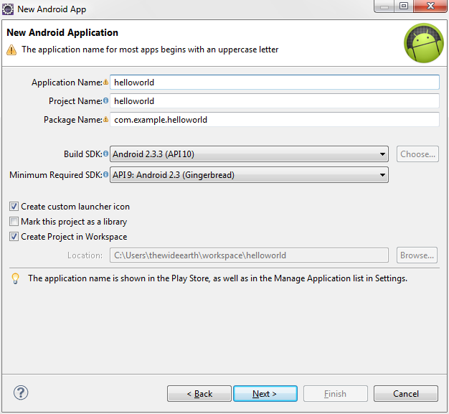
Task: Maximize the New Android App window
Action: click(x=404, y=6)
